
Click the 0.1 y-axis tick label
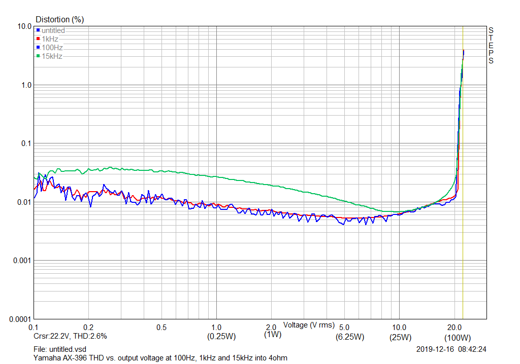[x=26, y=143]
